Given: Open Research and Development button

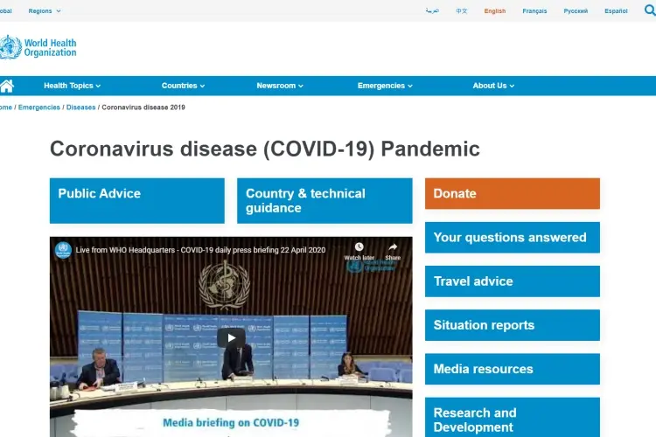Looking at the screenshot, I should point(512,418).
